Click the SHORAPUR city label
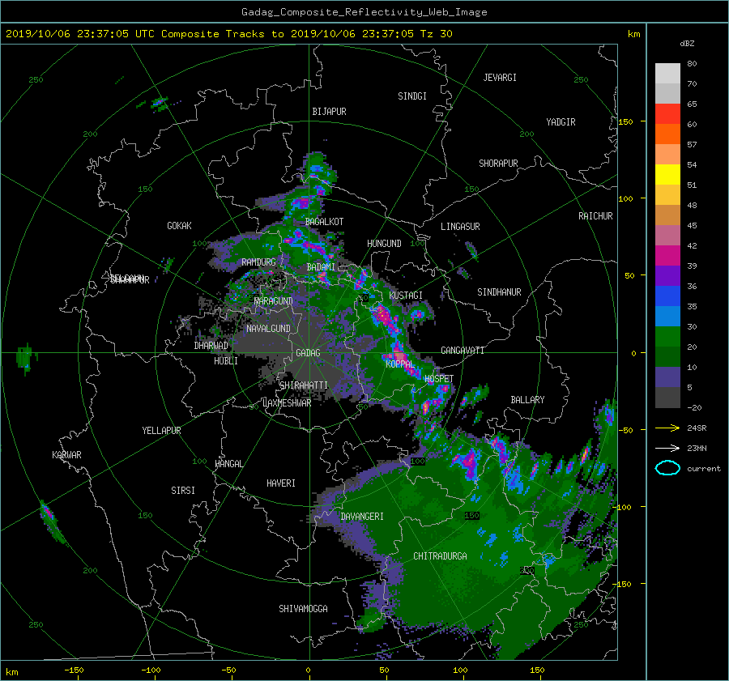This screenshot has width=729, height=681. [498, 164]
